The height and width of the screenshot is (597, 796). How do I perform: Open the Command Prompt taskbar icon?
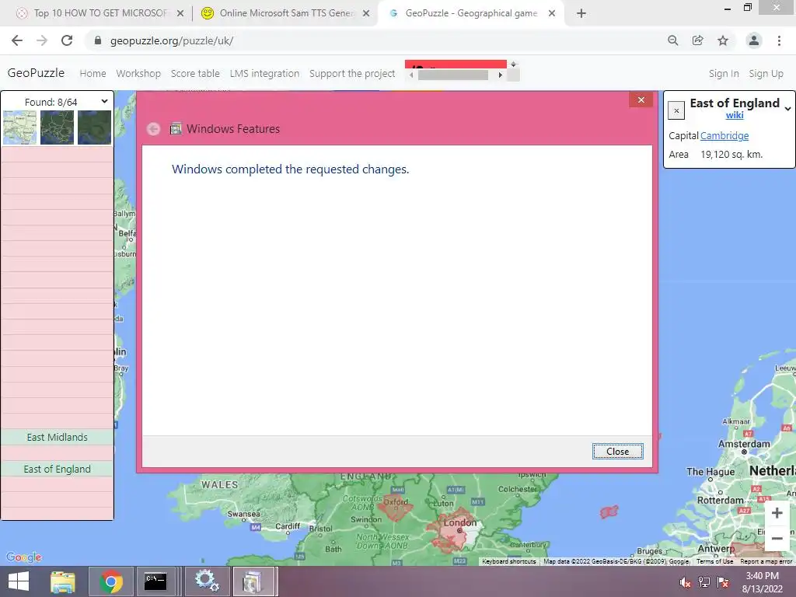point(155,581)
